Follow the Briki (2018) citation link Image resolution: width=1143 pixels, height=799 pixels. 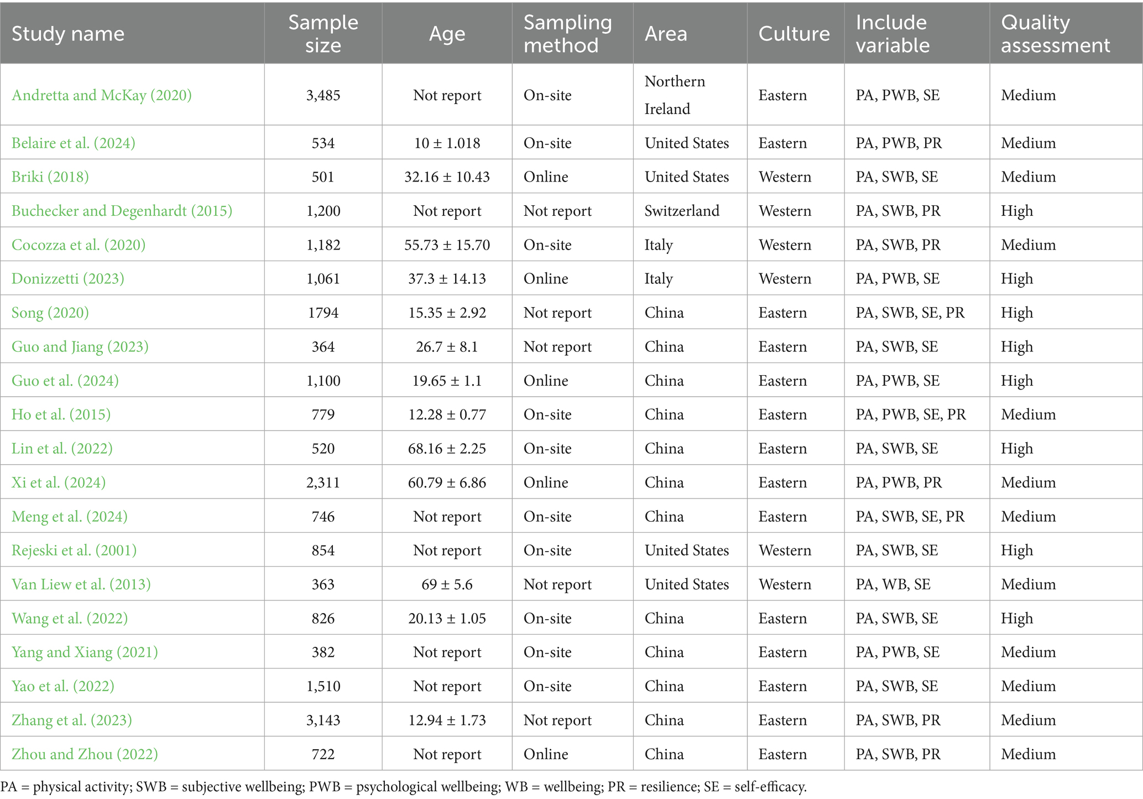[50, 177]
